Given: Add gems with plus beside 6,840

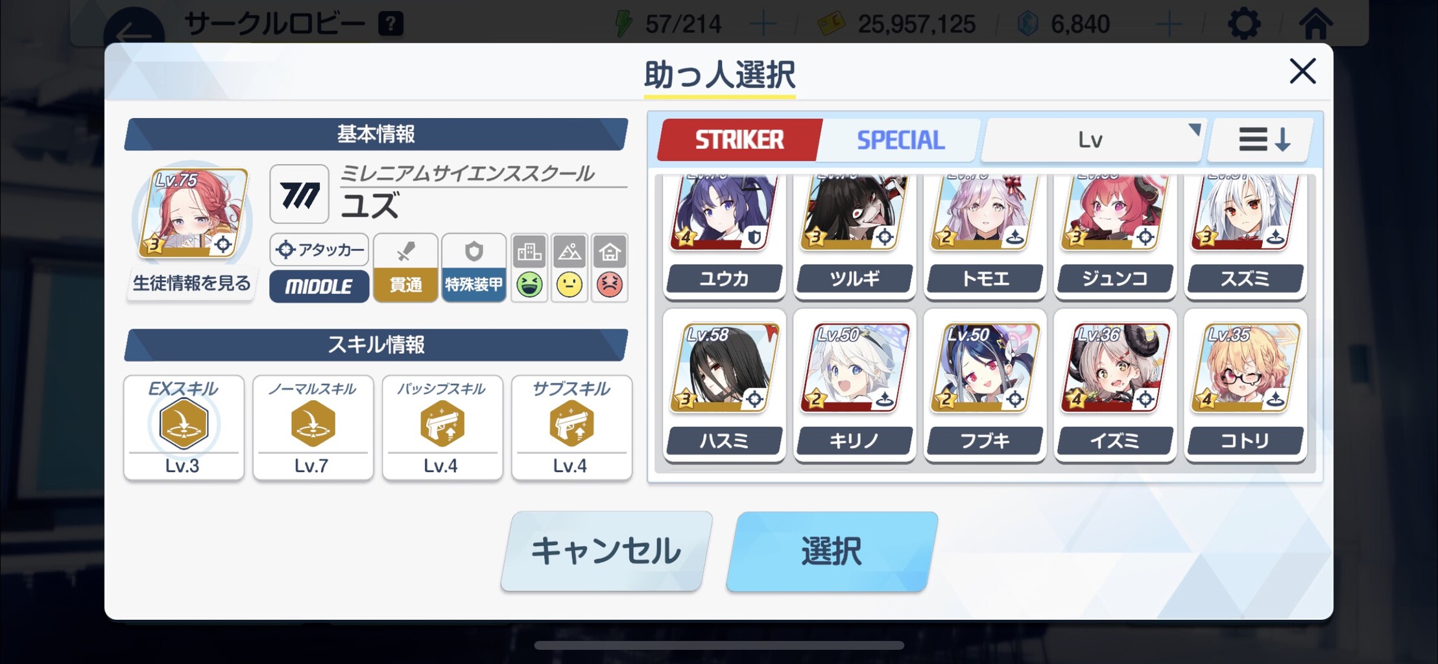Looking at the screenshot, I should point(1168,25).
